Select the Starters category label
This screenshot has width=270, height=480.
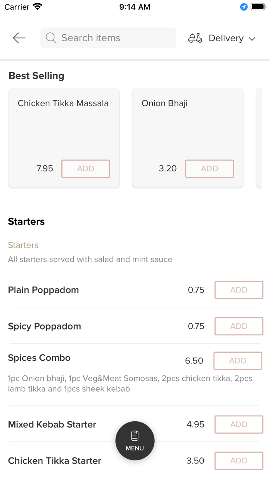click(23, 245)
